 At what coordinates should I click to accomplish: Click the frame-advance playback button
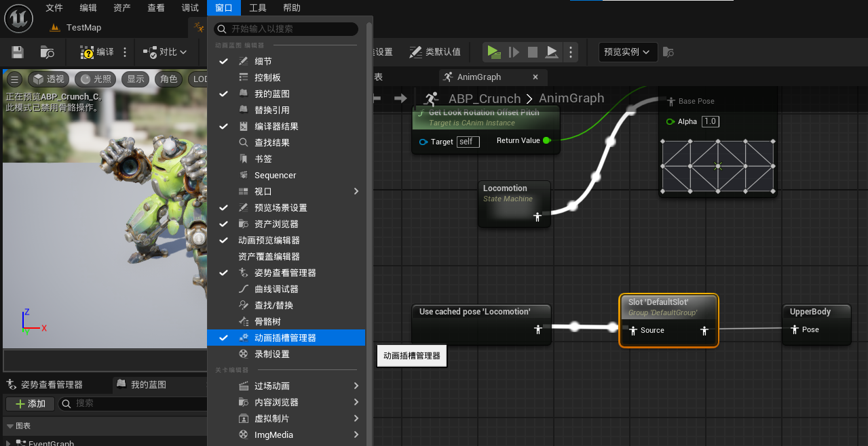(x=514, y=52)
